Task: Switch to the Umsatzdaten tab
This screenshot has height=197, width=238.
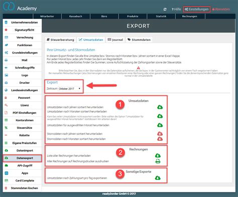Action: (91, 40)
